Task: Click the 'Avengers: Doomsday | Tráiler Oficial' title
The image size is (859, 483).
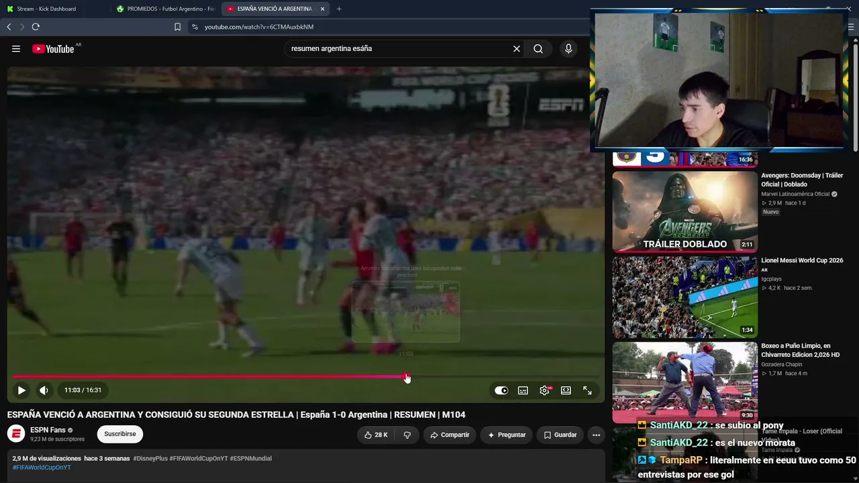Action: tap(802, 180)
